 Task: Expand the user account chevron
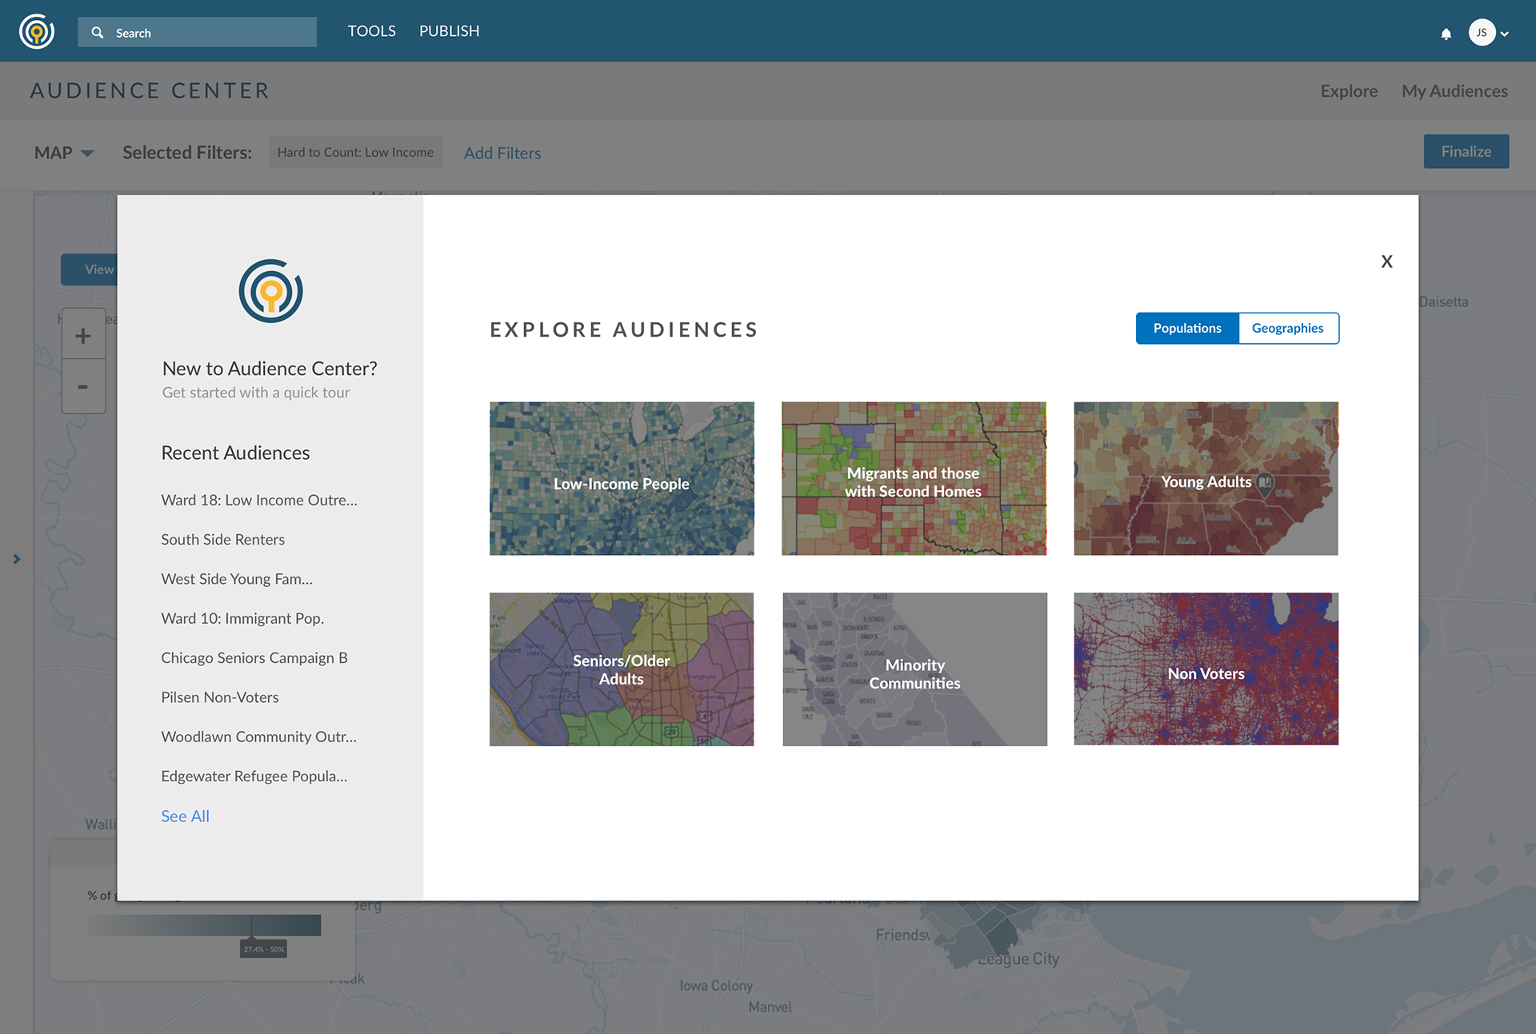click(1505, 34)
